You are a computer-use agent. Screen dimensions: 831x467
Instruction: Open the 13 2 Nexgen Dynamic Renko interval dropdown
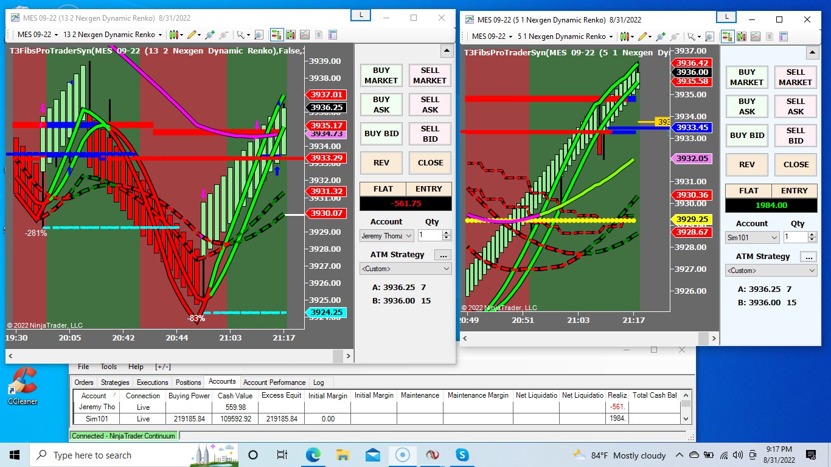tap(113, 35)
